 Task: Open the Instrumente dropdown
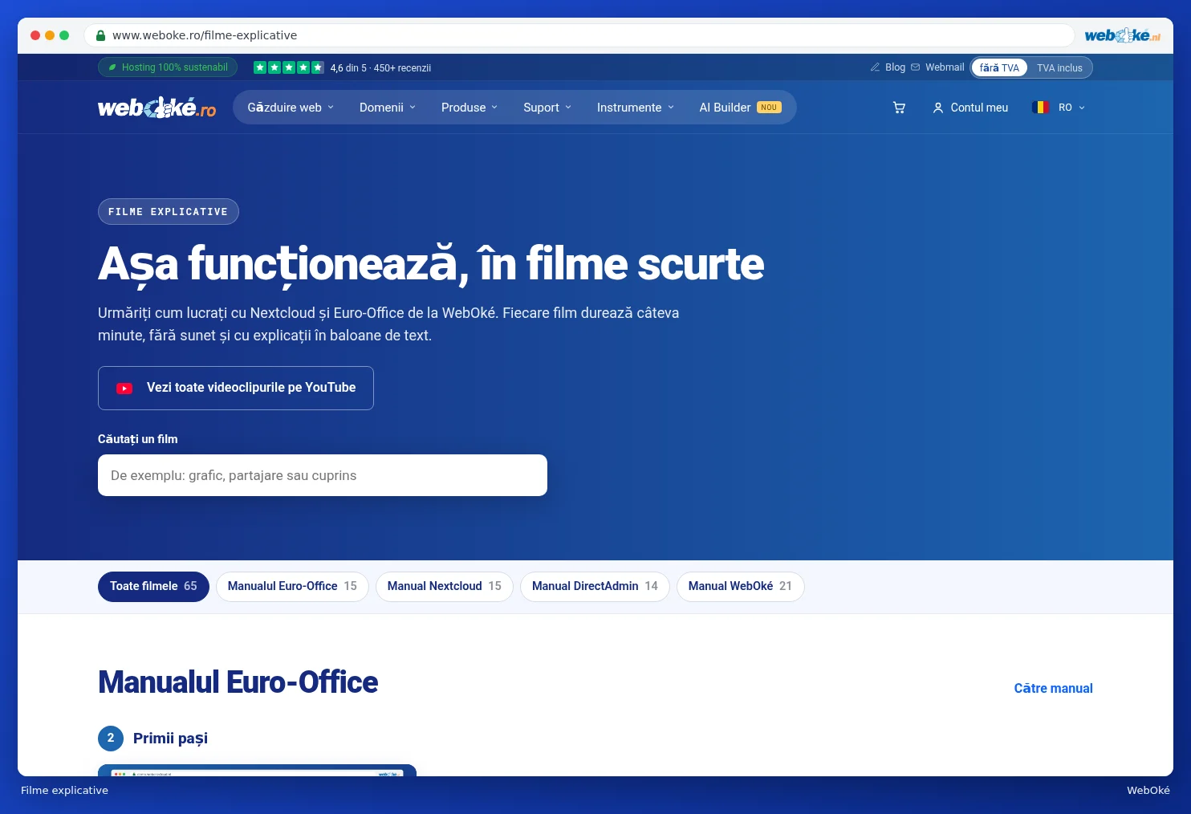[636, 108]
